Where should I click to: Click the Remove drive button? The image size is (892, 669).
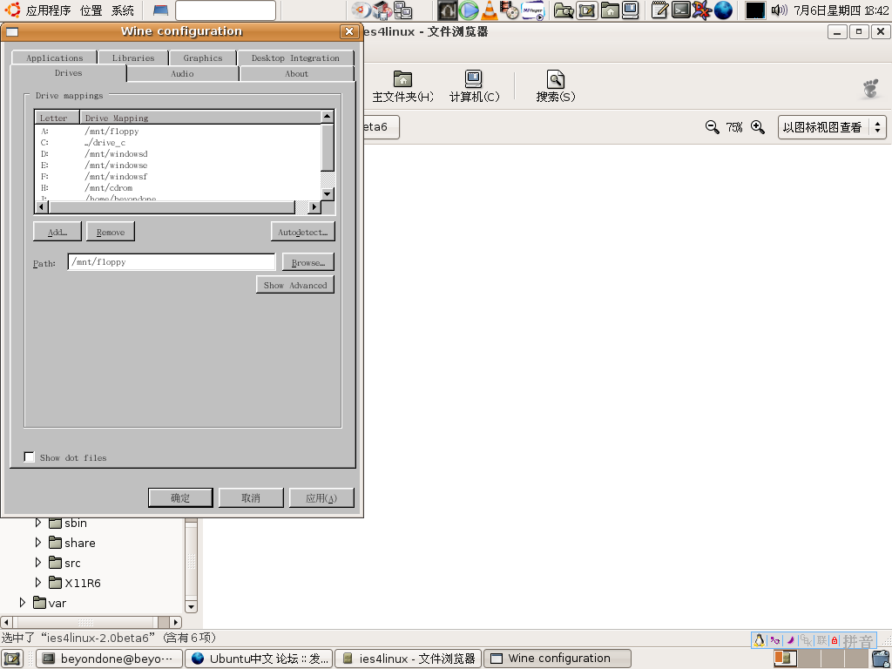111,232
